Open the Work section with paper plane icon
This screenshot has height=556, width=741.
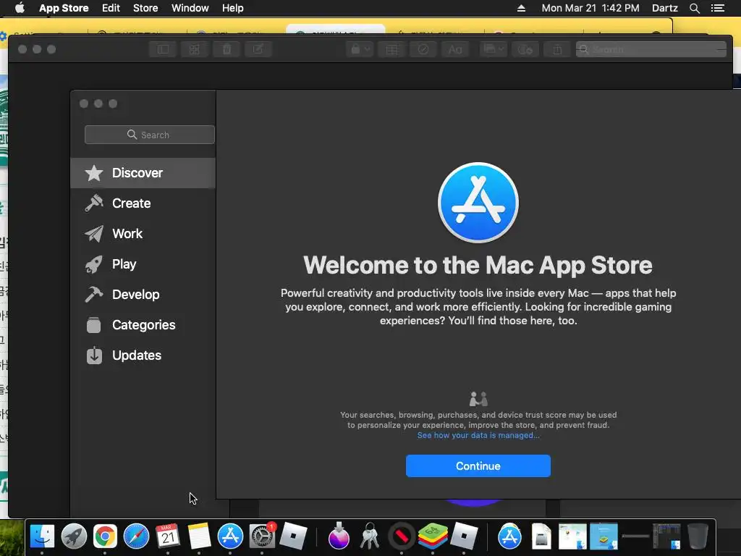click(143, 234)
